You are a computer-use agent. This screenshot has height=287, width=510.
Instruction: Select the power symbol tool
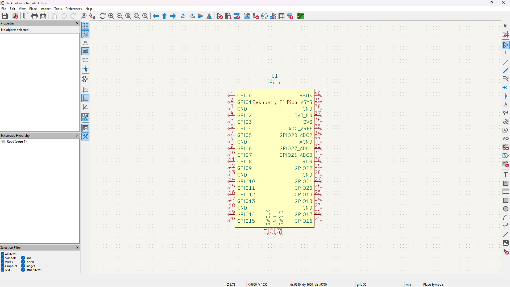point(506,53)
